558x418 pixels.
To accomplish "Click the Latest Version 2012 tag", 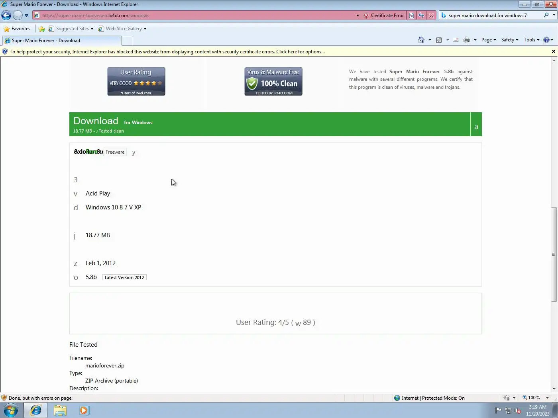I will point(124,277).
